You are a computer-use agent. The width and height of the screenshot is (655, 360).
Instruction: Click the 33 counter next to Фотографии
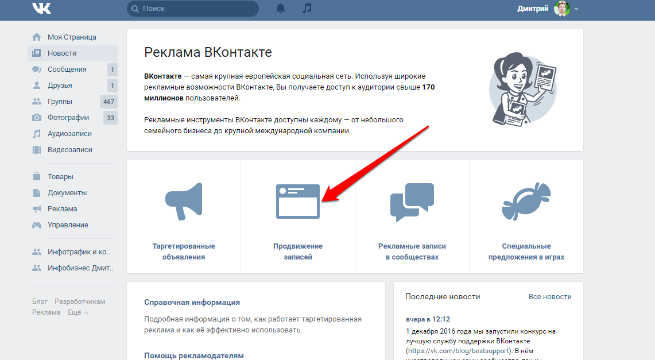pos(110,118)
